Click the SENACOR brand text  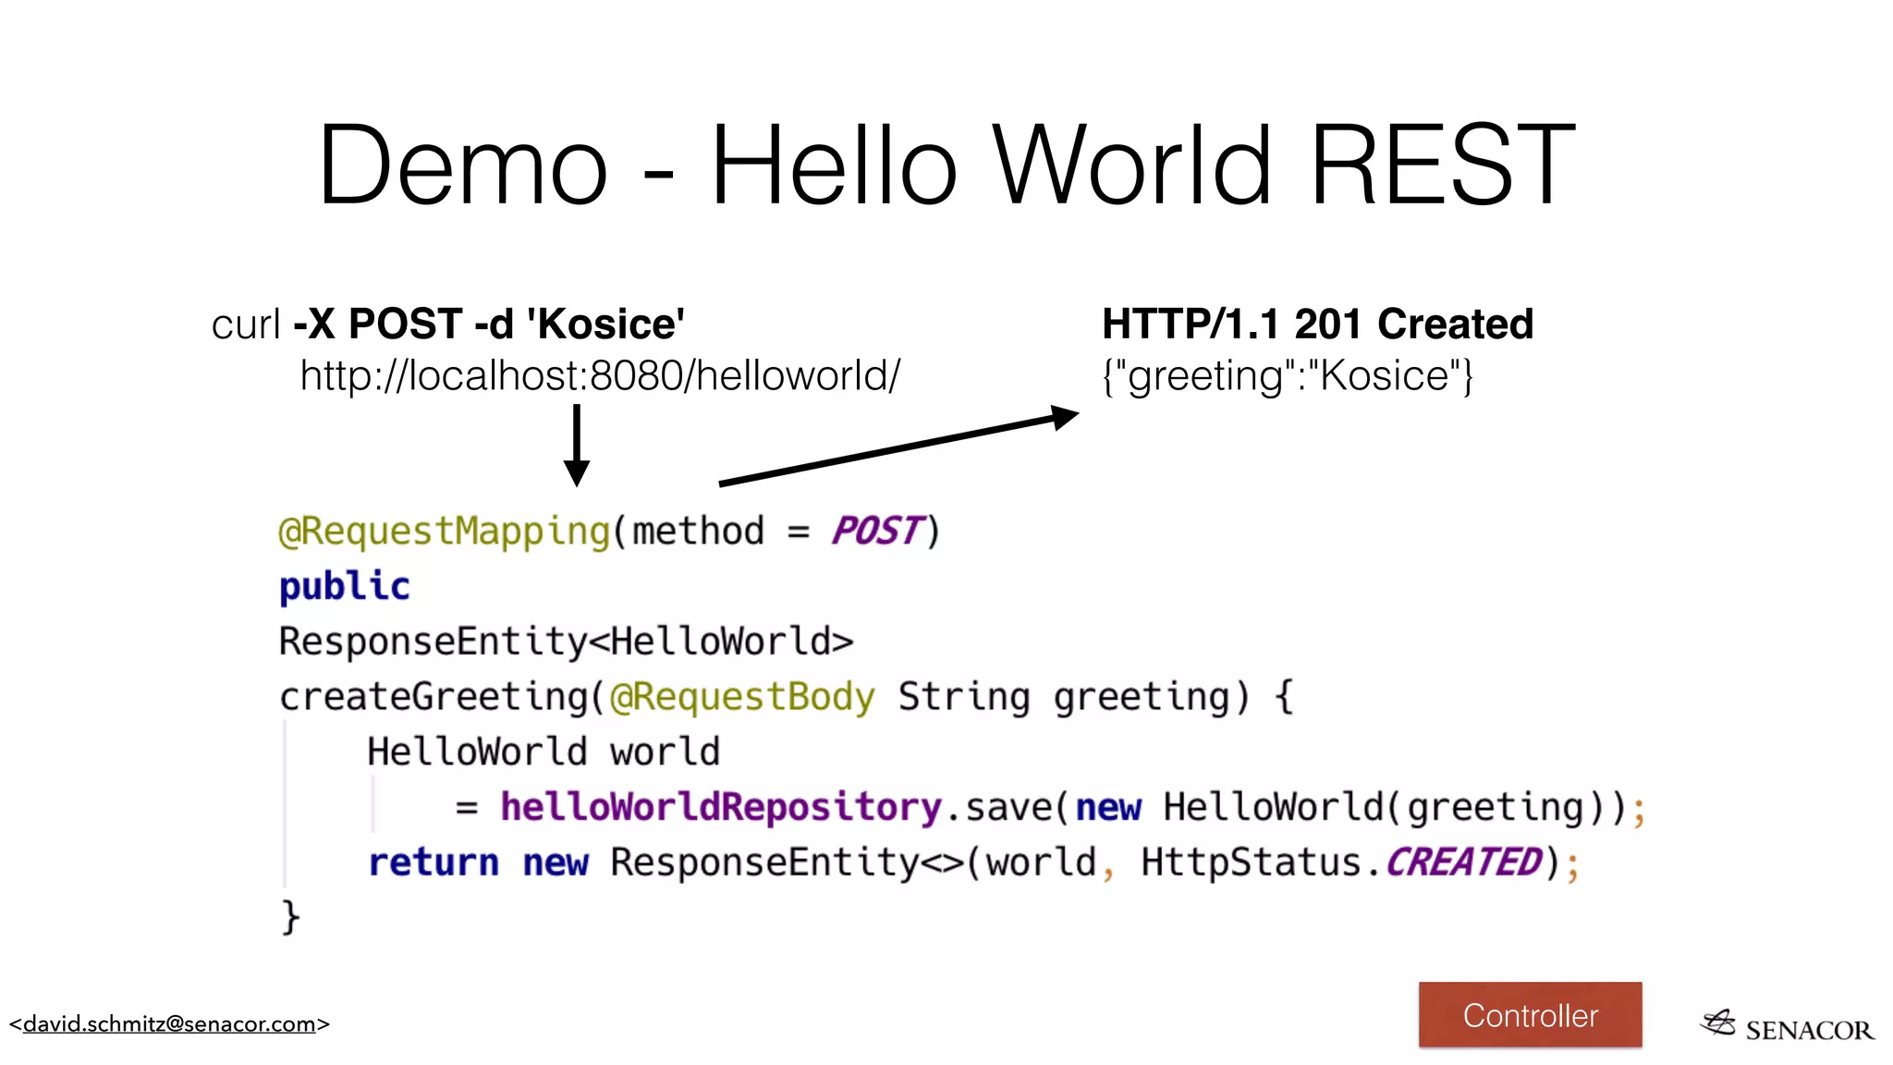pyautogui.click(x=1809, y=1030)
